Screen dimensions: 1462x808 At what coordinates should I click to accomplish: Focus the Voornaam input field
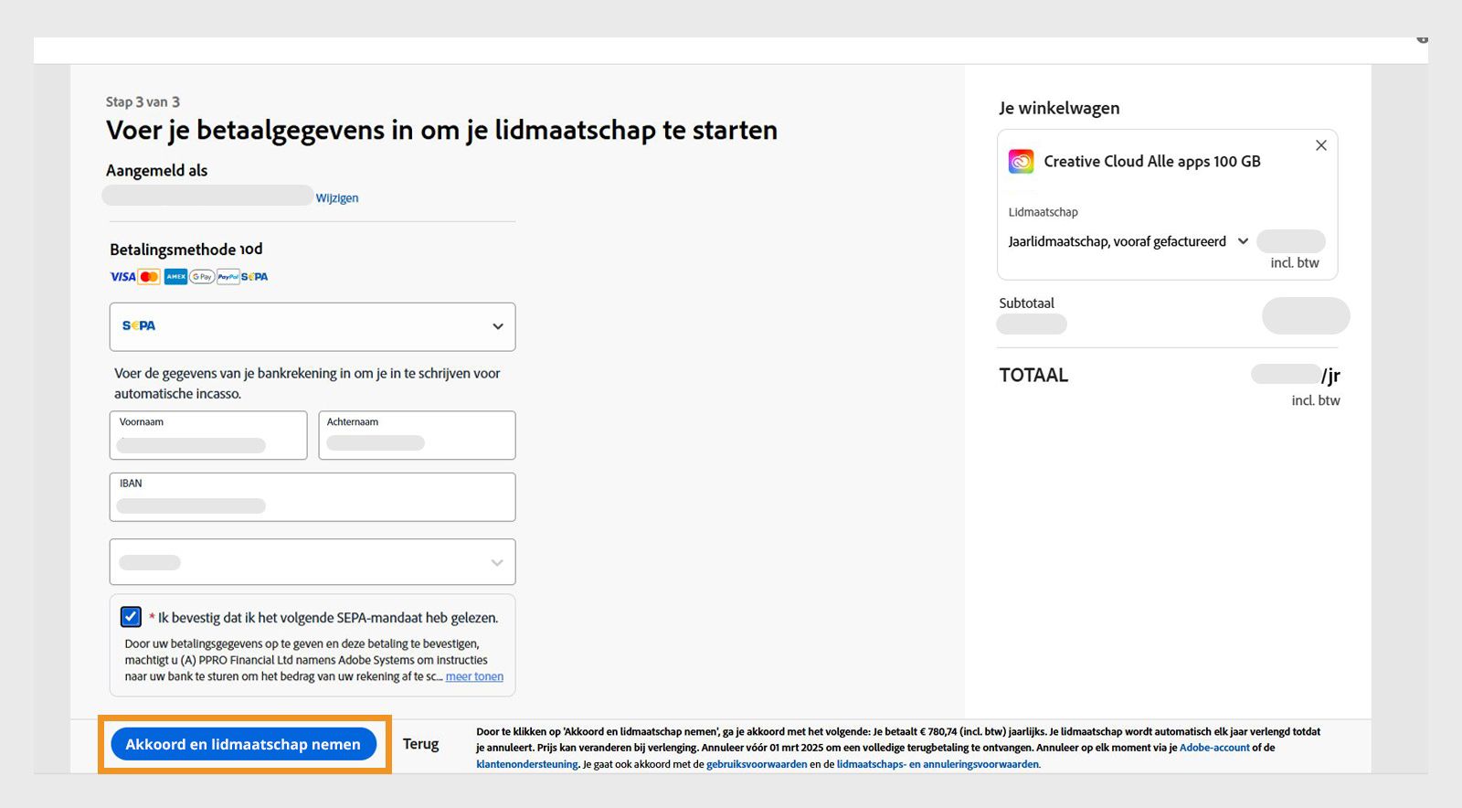coord(208,435)
